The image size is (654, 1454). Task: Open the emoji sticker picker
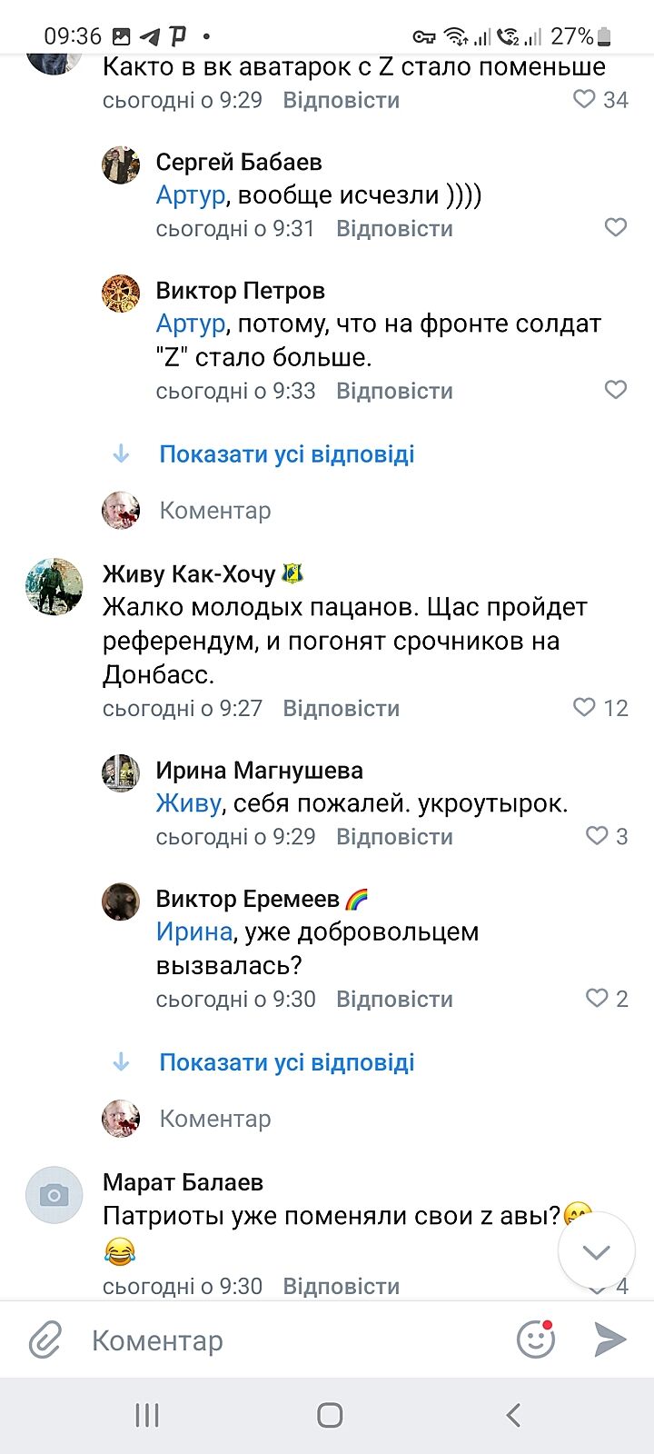[536, 1339]
